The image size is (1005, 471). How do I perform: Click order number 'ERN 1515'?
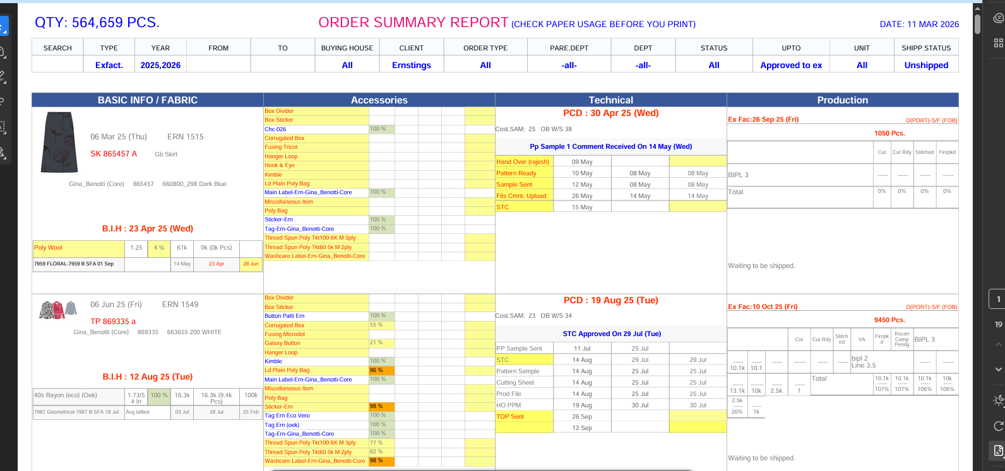[x=186, y=137]
